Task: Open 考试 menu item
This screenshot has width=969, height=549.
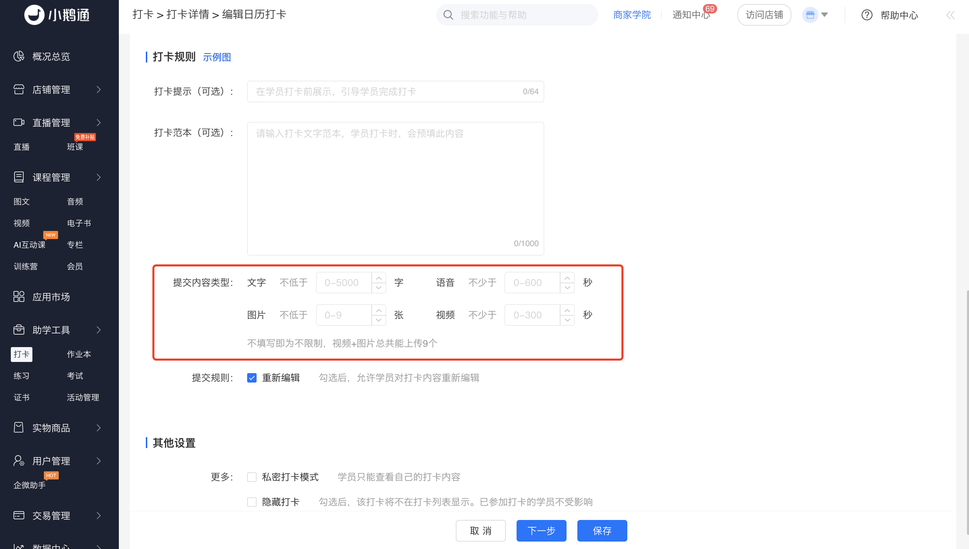Action: click(x=75, y=375)
